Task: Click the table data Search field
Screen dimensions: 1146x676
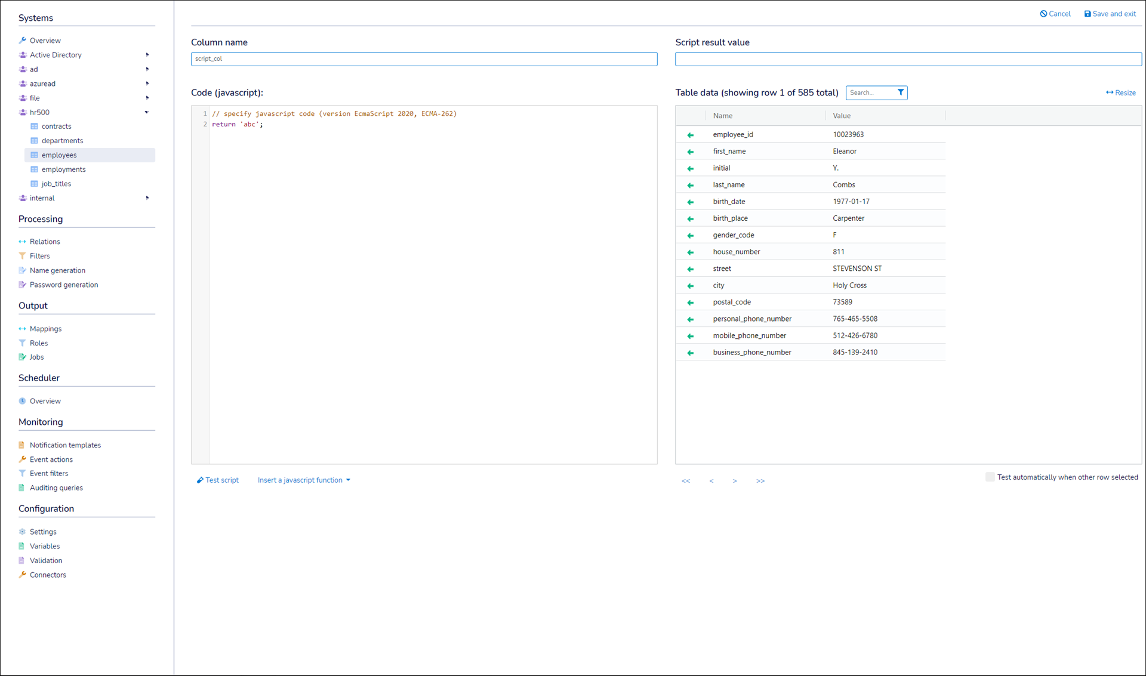Action: (x=870, y=92)
